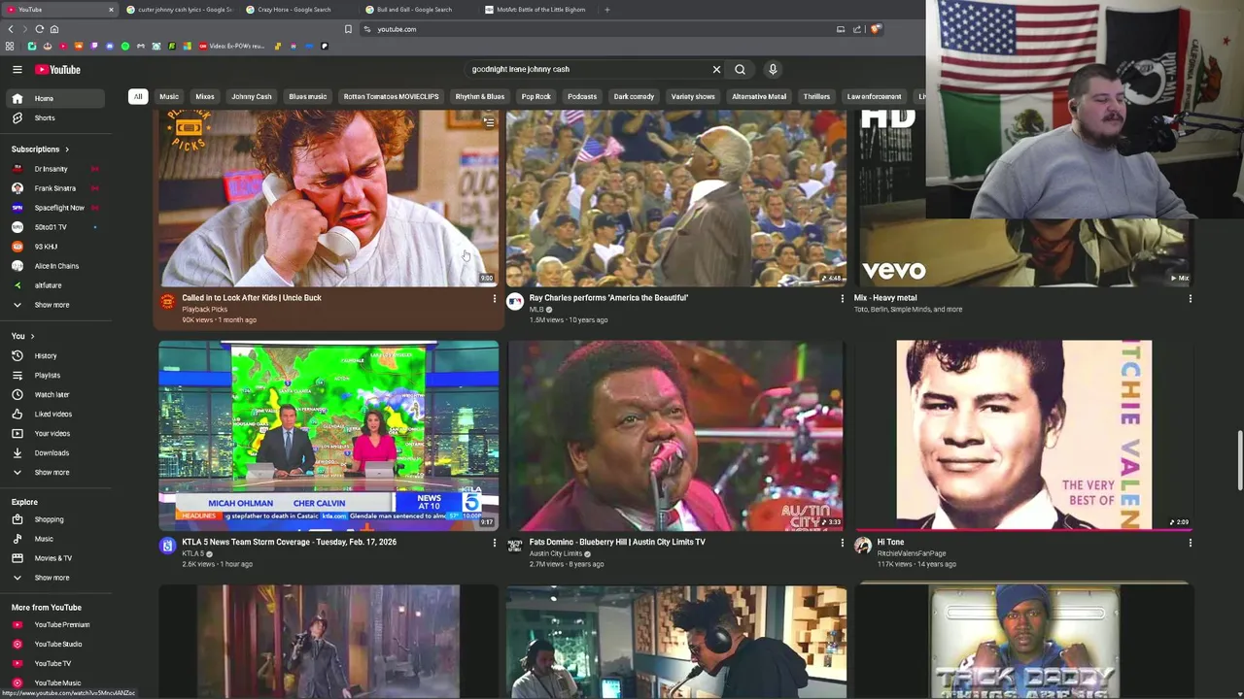1244x699 pixels.
Task: Clear the search box with X
Action: (x=716, y=69)
